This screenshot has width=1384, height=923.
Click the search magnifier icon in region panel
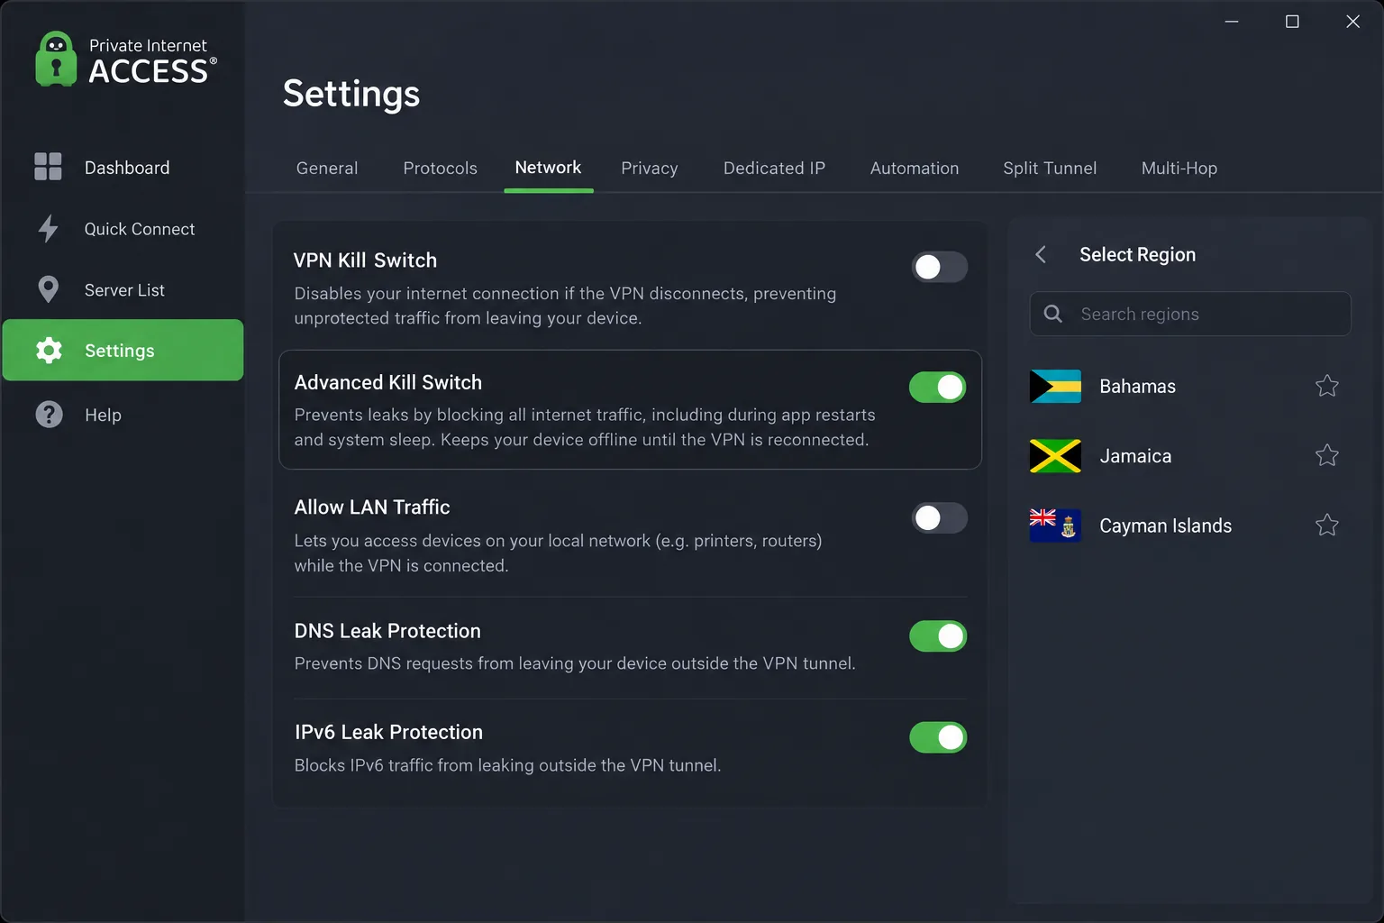coord(1052,314)
